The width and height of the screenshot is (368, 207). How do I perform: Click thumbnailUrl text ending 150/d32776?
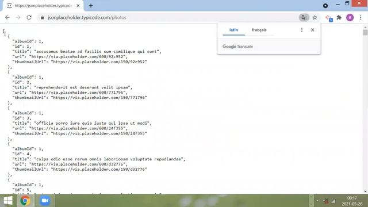pos(99,170)
